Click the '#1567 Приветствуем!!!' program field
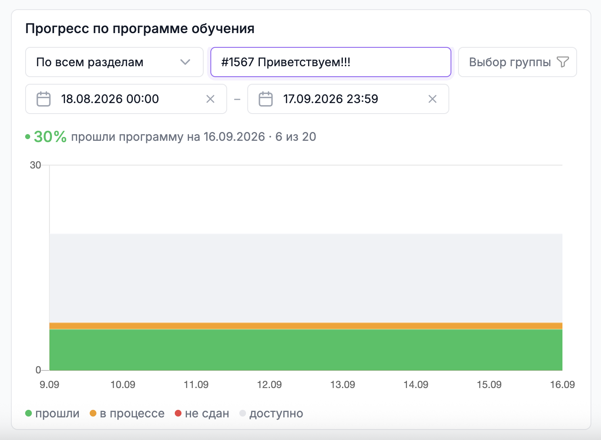The width and height of the screenshot is (601, 440). pos(331,62)
